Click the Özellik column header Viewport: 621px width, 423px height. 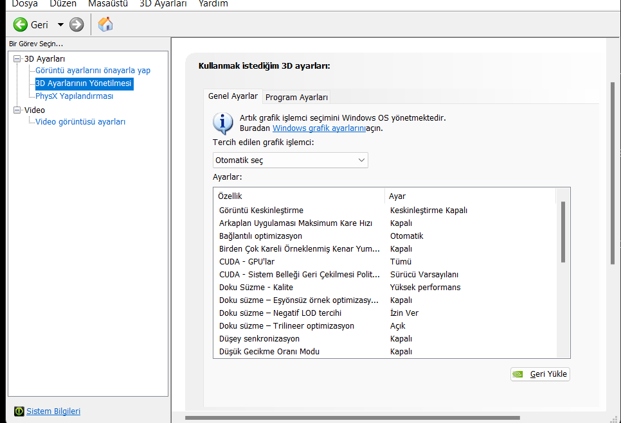point(299,196)
